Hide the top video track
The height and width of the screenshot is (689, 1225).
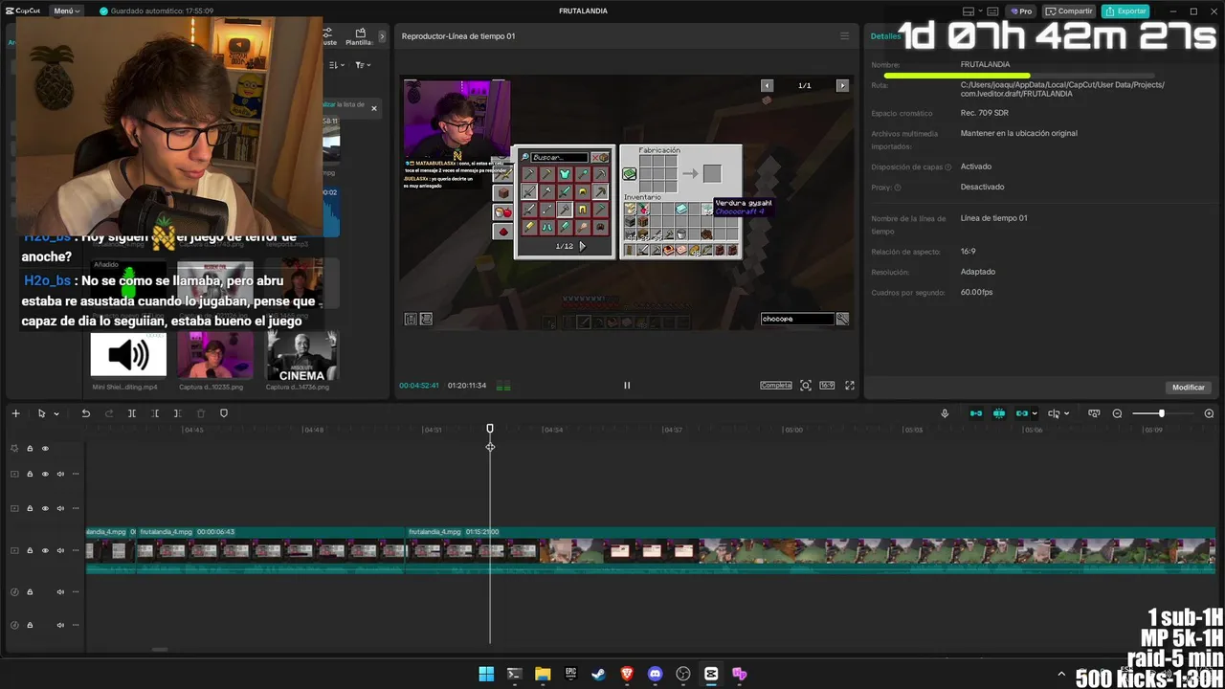click(x=45, y=474)
